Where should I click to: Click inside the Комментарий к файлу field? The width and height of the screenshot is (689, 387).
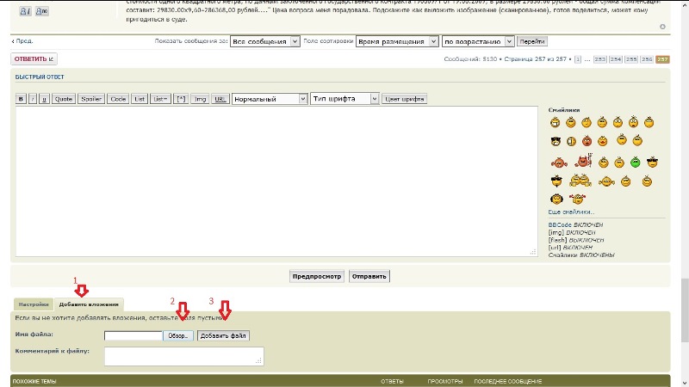[x=183, y=356]
